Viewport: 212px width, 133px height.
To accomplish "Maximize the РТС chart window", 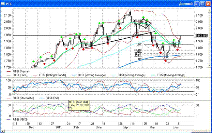I will click(203, 4).
